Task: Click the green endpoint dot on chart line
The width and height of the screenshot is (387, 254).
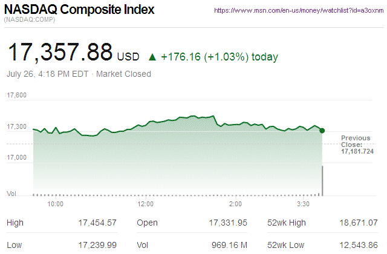Action: [x=322, y=131]
